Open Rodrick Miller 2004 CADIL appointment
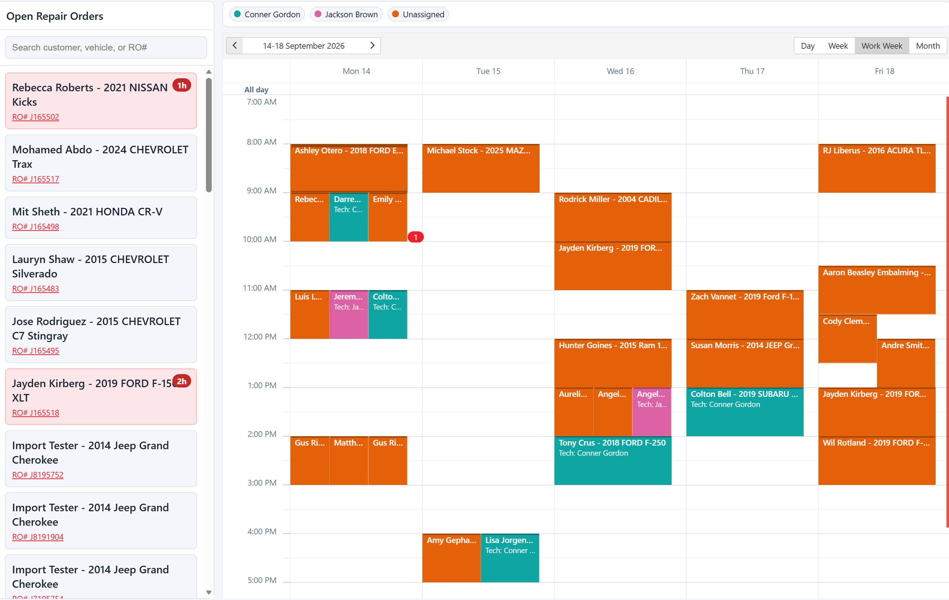Screen dimensions: 949x600 pos(613,217)
